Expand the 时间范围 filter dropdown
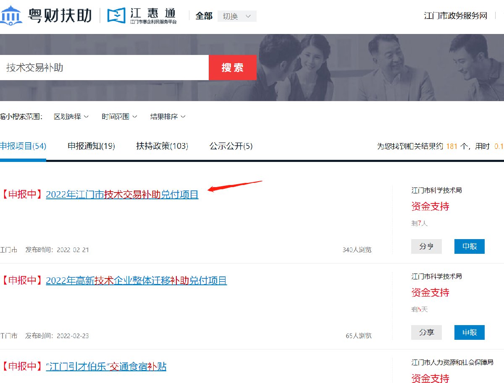Image resolution: width=504 pixels, height=383 pixels. pyautogui.click(x=119, y=116)
